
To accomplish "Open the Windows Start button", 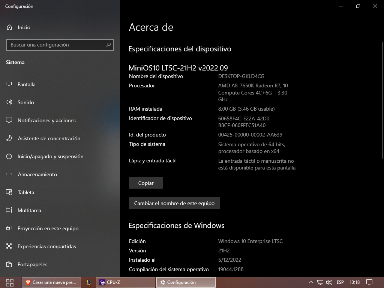I will coord(9,283).
